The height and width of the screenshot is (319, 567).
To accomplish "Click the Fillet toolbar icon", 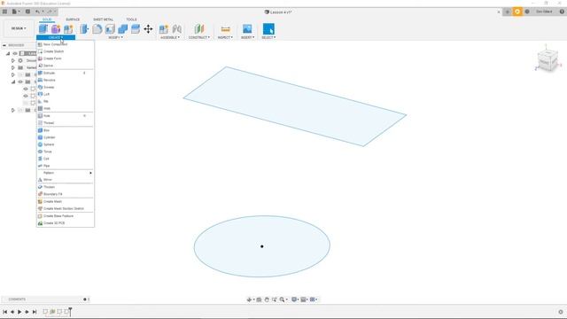I will pos(97,28).
